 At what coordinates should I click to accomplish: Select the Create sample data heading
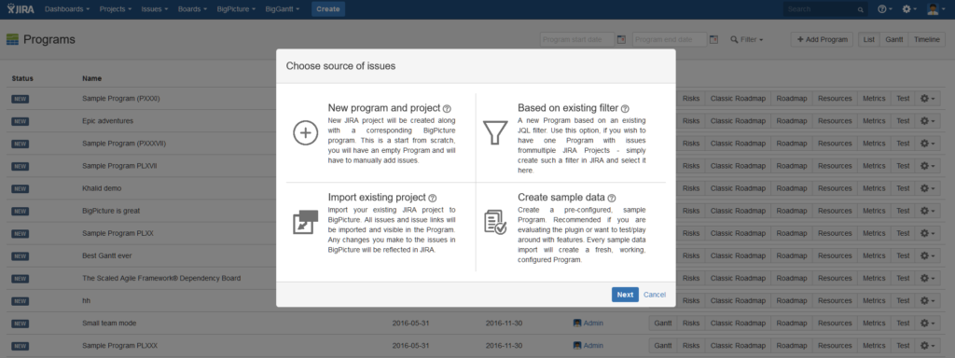(561, 198)
